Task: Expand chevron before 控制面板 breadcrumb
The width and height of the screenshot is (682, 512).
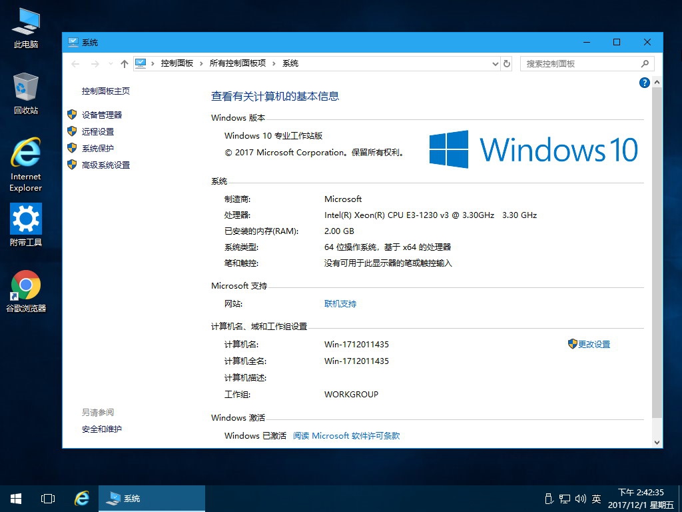Action: pos(153,64)
